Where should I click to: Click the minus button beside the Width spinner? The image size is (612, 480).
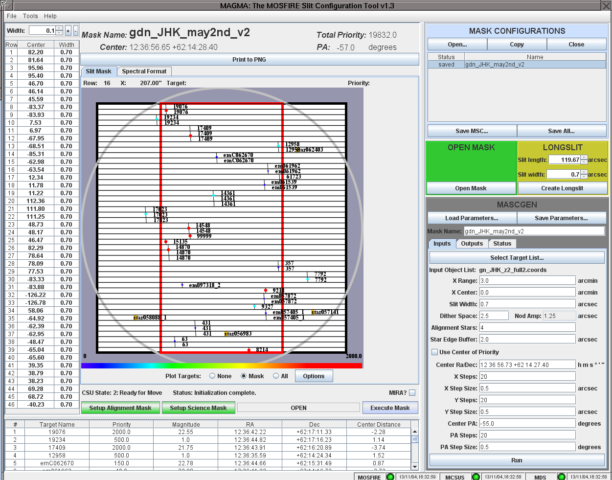[75, 30]
